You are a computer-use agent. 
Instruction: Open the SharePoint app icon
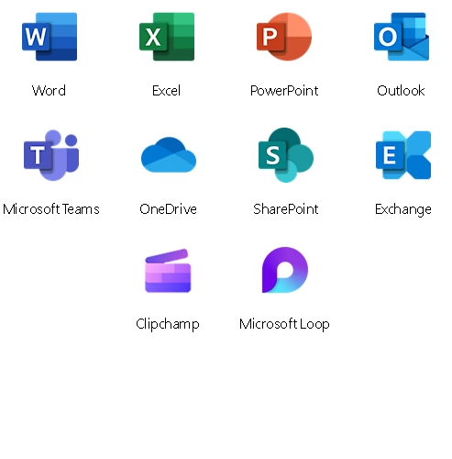coord(286,155)
